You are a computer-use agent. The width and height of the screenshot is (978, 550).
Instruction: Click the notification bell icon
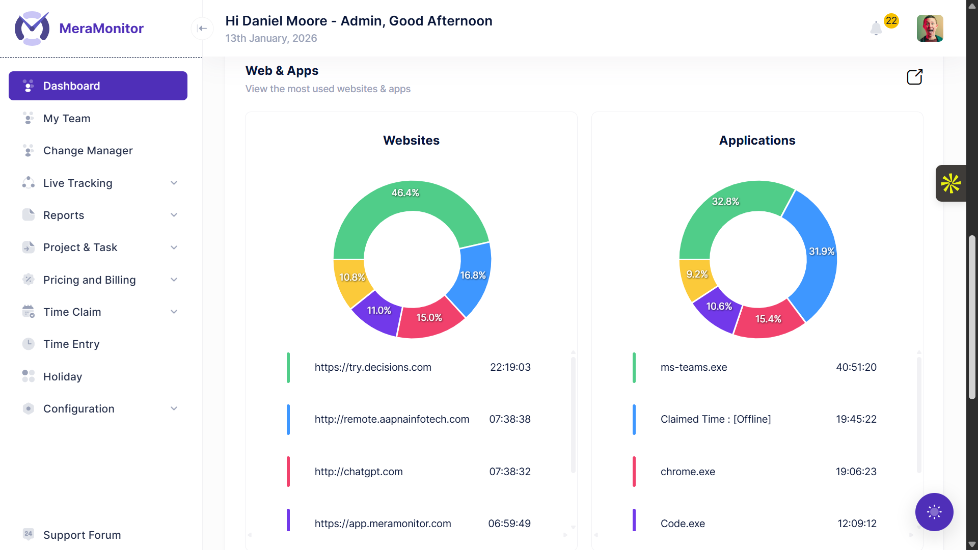(876, 28)
